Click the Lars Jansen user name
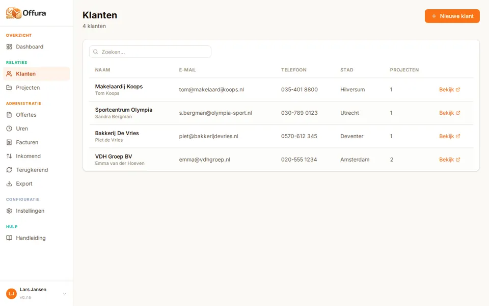This screenshot has height=306, width=489. point(33,290)
